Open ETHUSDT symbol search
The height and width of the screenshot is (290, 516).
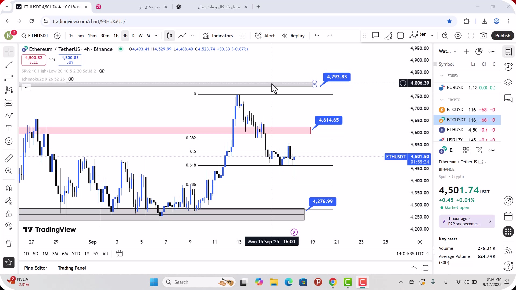tap(35, 36)
